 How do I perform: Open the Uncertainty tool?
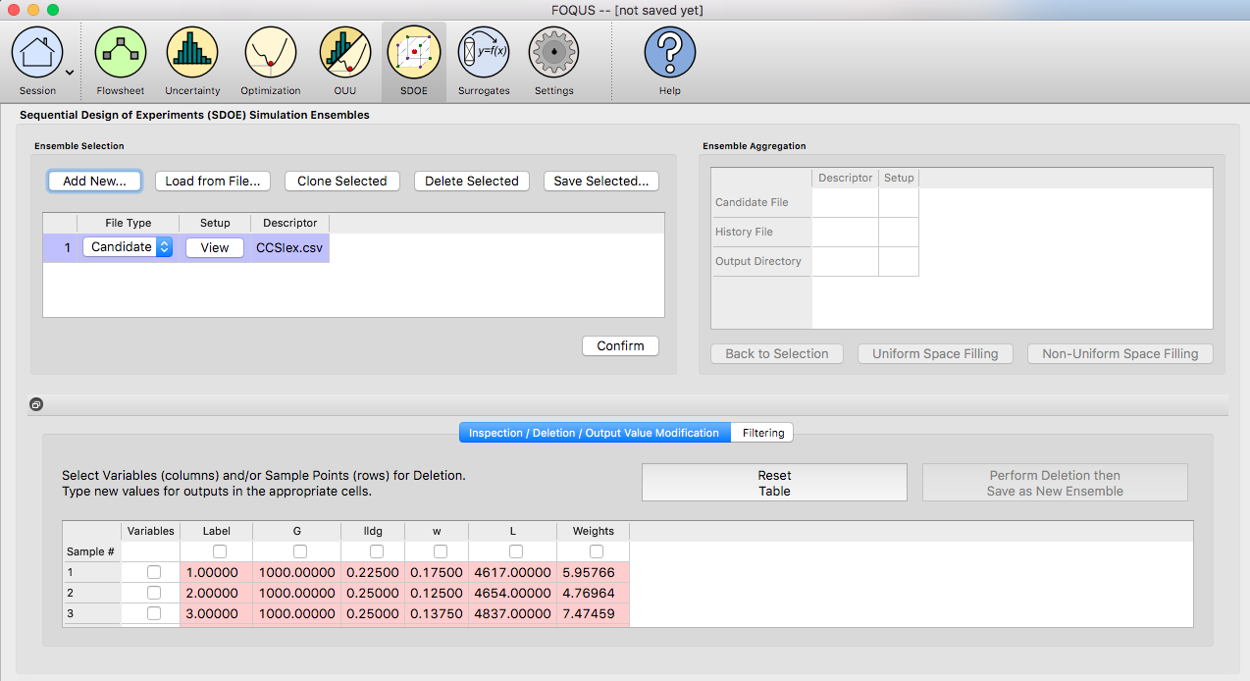click(192, 54)
